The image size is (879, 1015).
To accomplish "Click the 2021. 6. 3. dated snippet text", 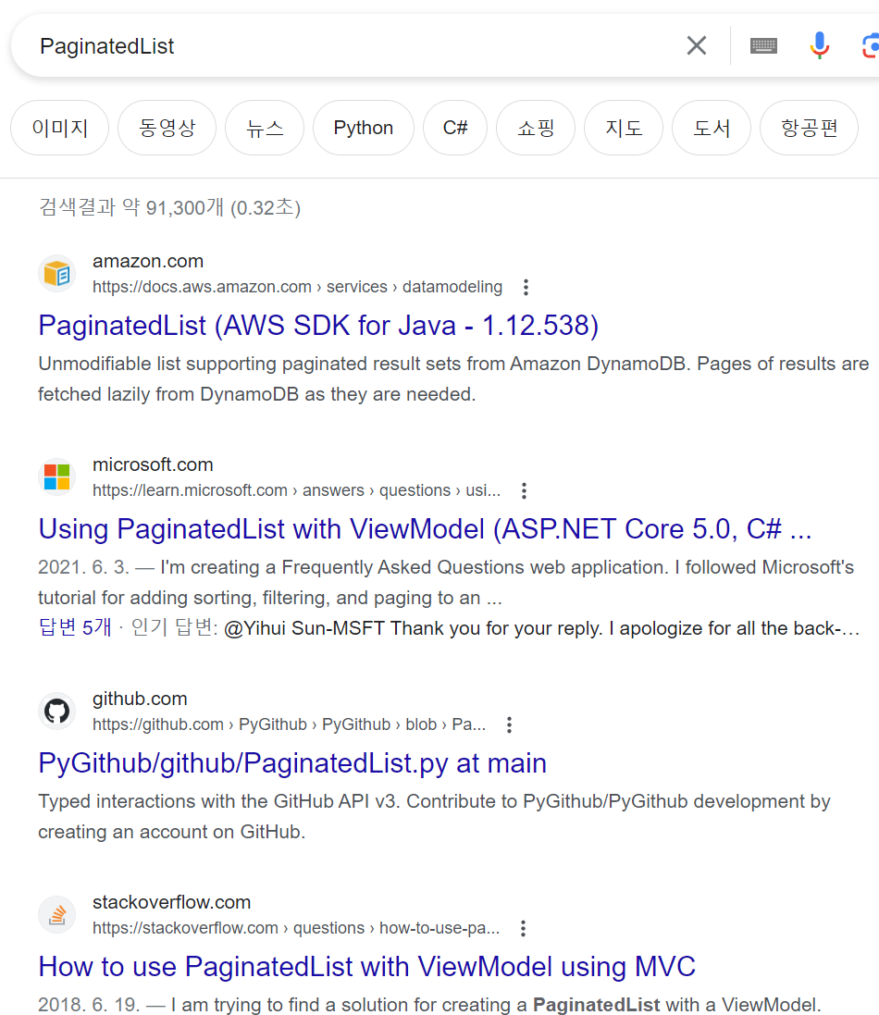I will coord(446,582).
